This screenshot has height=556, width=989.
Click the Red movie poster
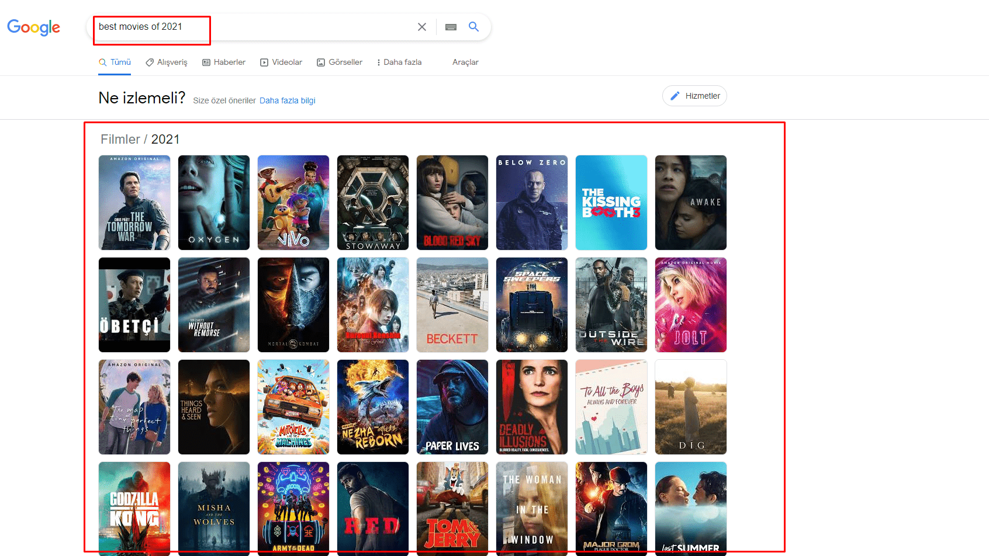(x=373, y=509)
